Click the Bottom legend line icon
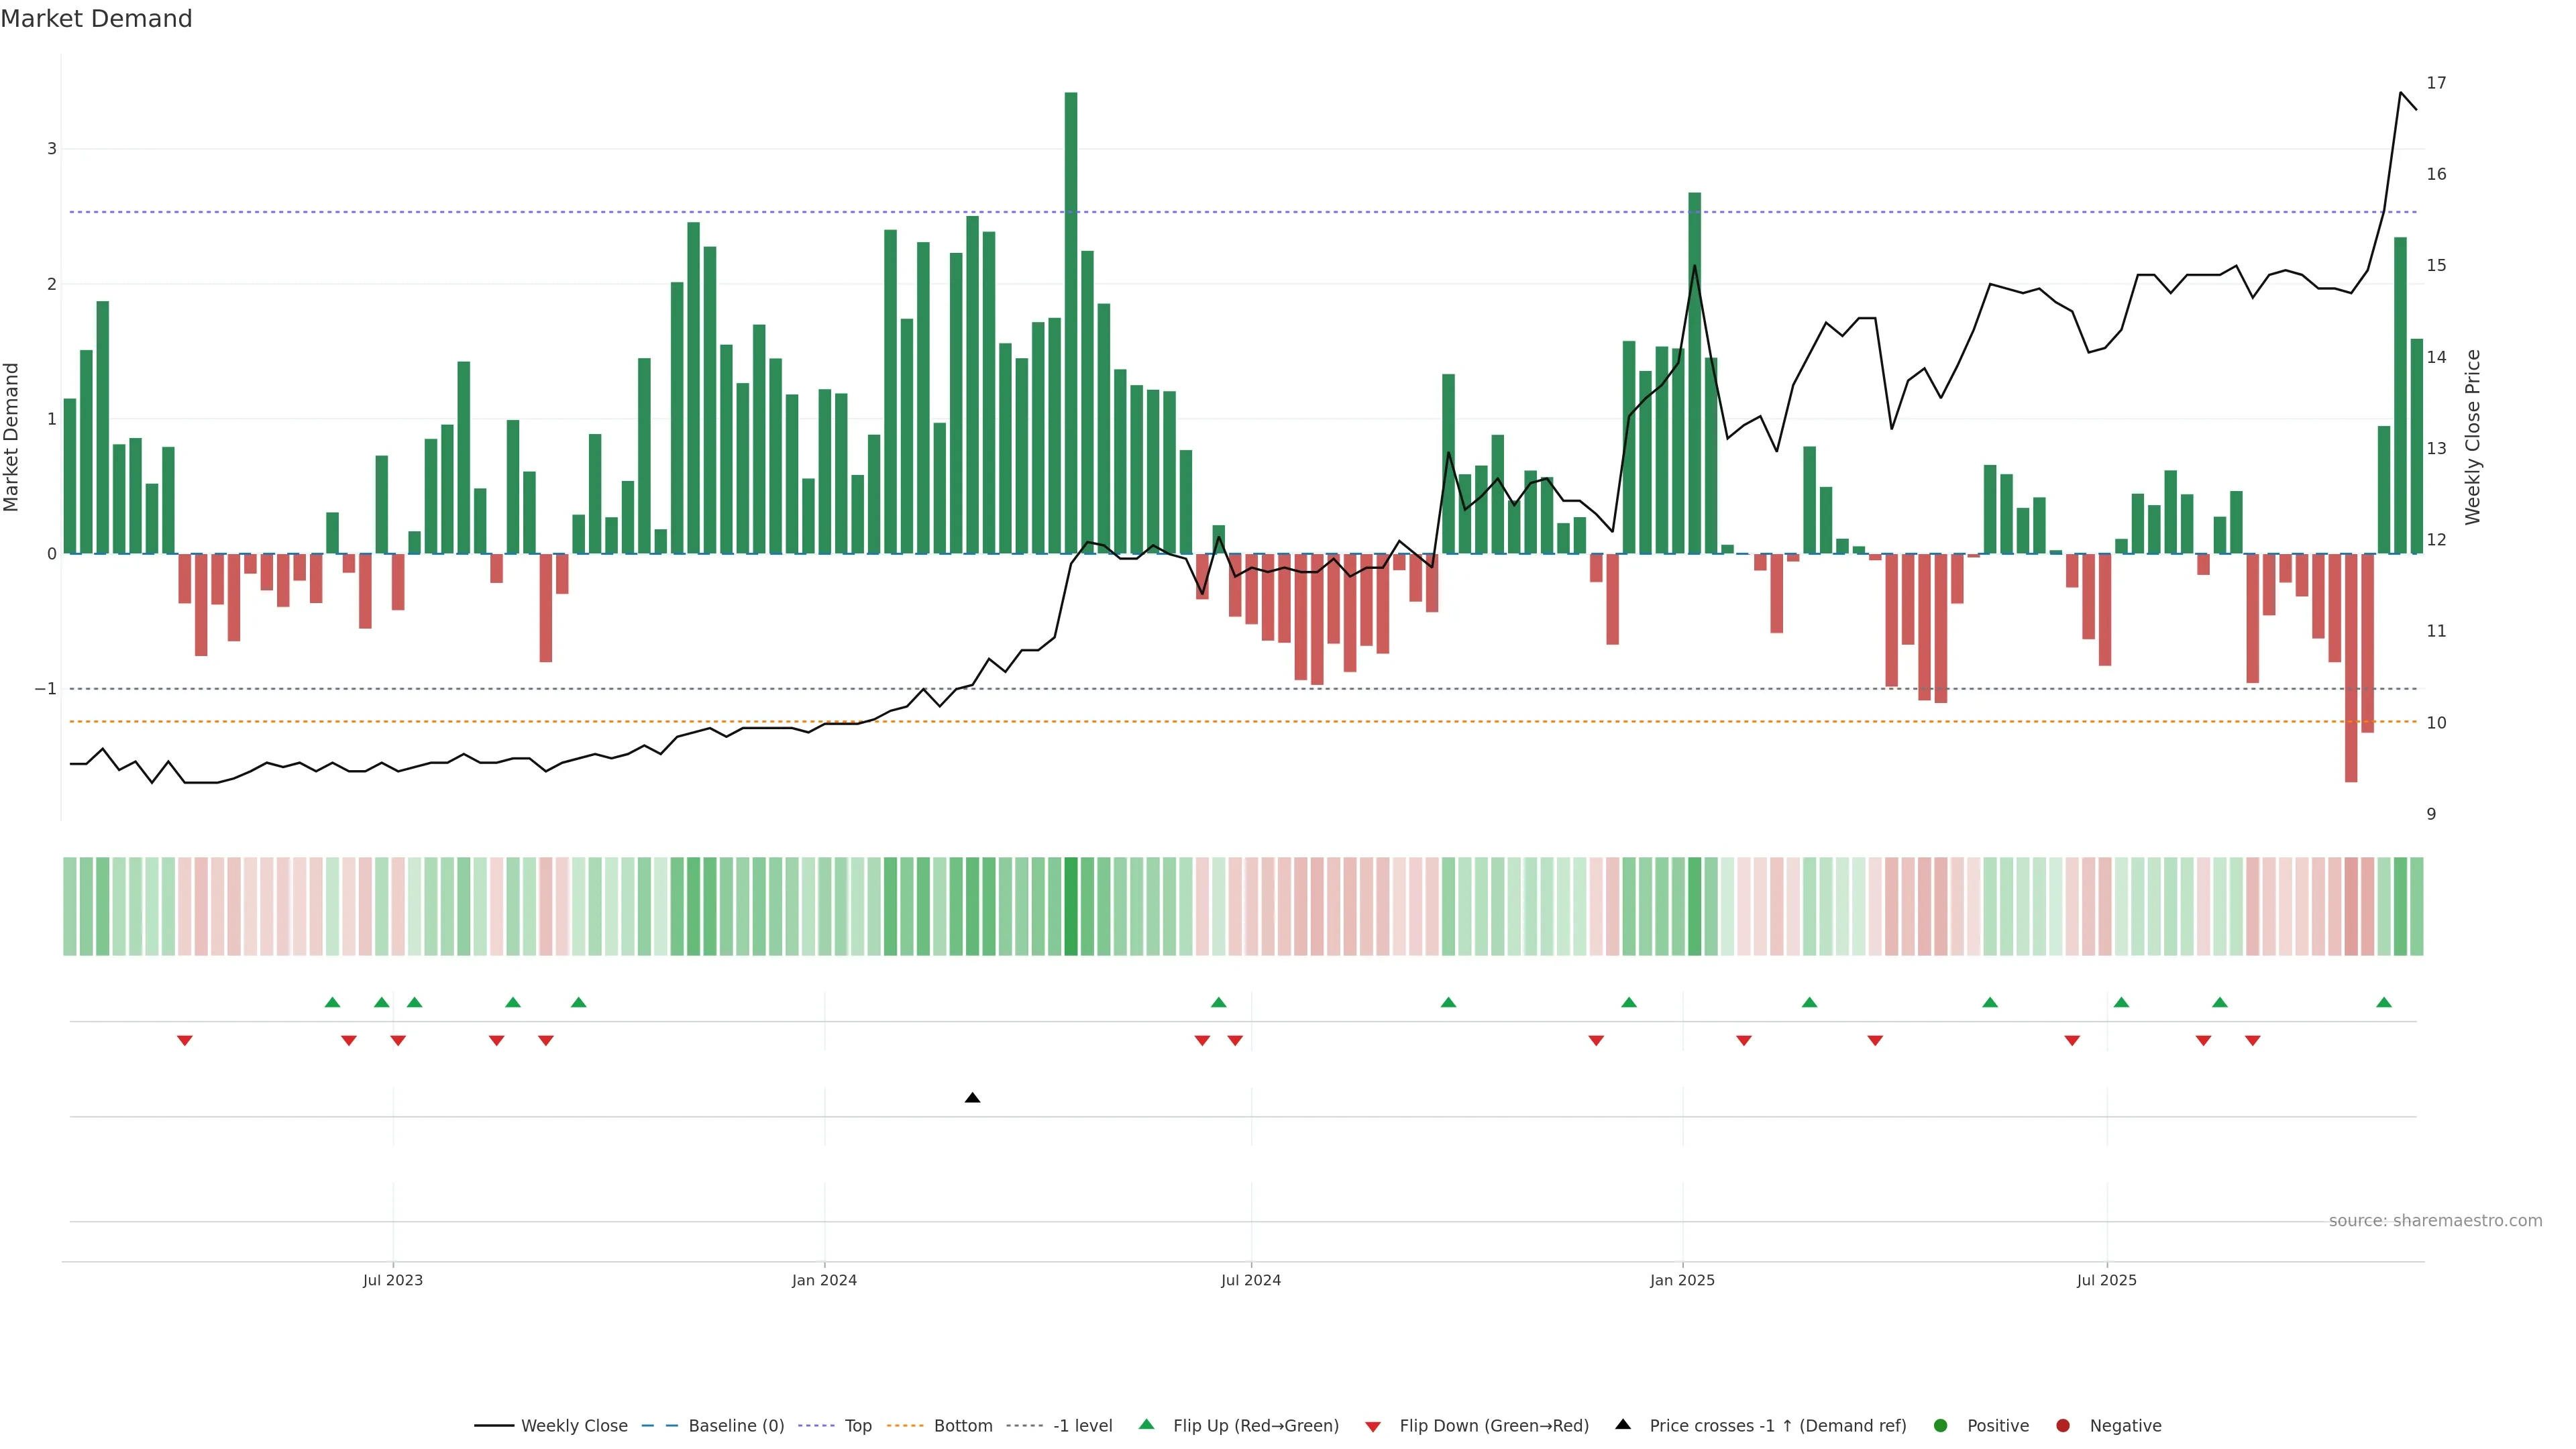This screenshot has width=2576, height=1449. coord(906,1426)
